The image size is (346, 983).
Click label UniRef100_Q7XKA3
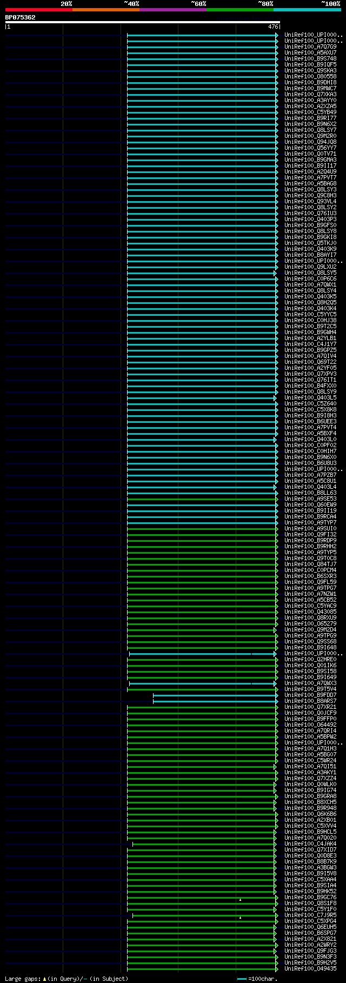point(310,95)
